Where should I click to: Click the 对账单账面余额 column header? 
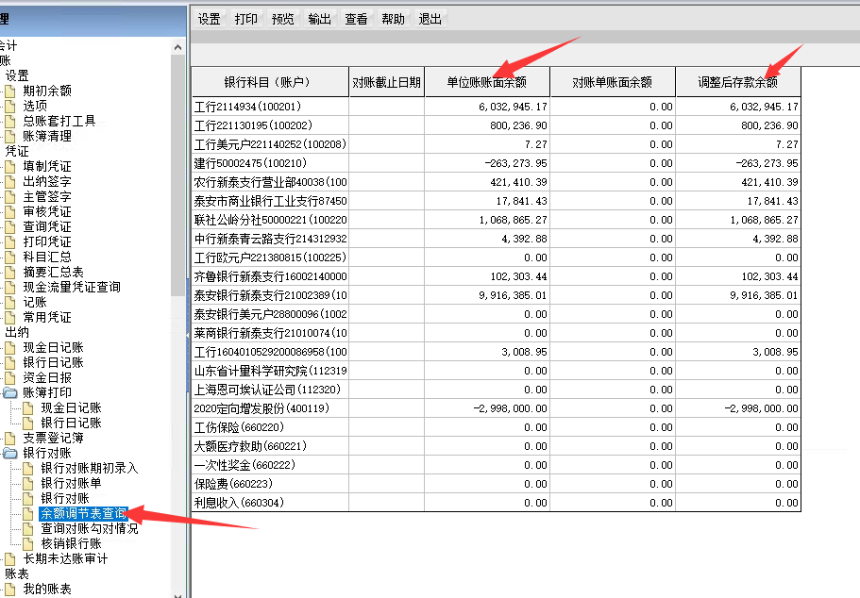[613, 82]
